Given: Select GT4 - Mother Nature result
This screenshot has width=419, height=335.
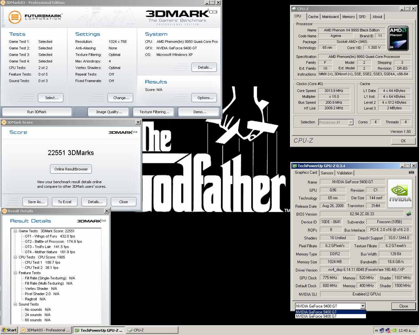Looking at the screenshot, I should 50,252.
